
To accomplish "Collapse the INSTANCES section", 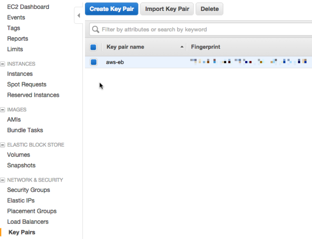I will [x=3, y=64].
